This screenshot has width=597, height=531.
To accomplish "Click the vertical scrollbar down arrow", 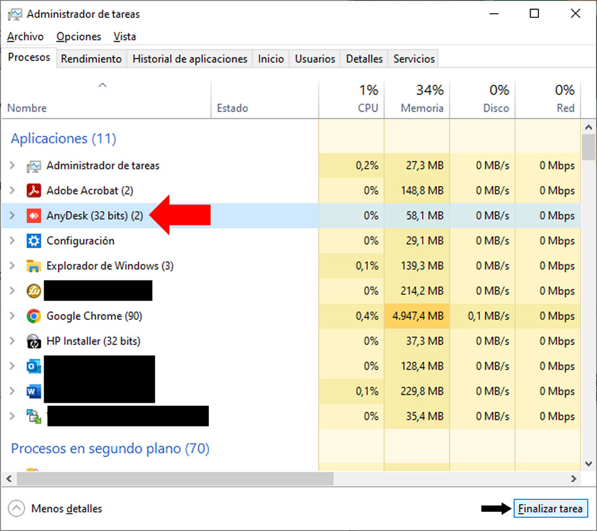I will coord(589,464).
